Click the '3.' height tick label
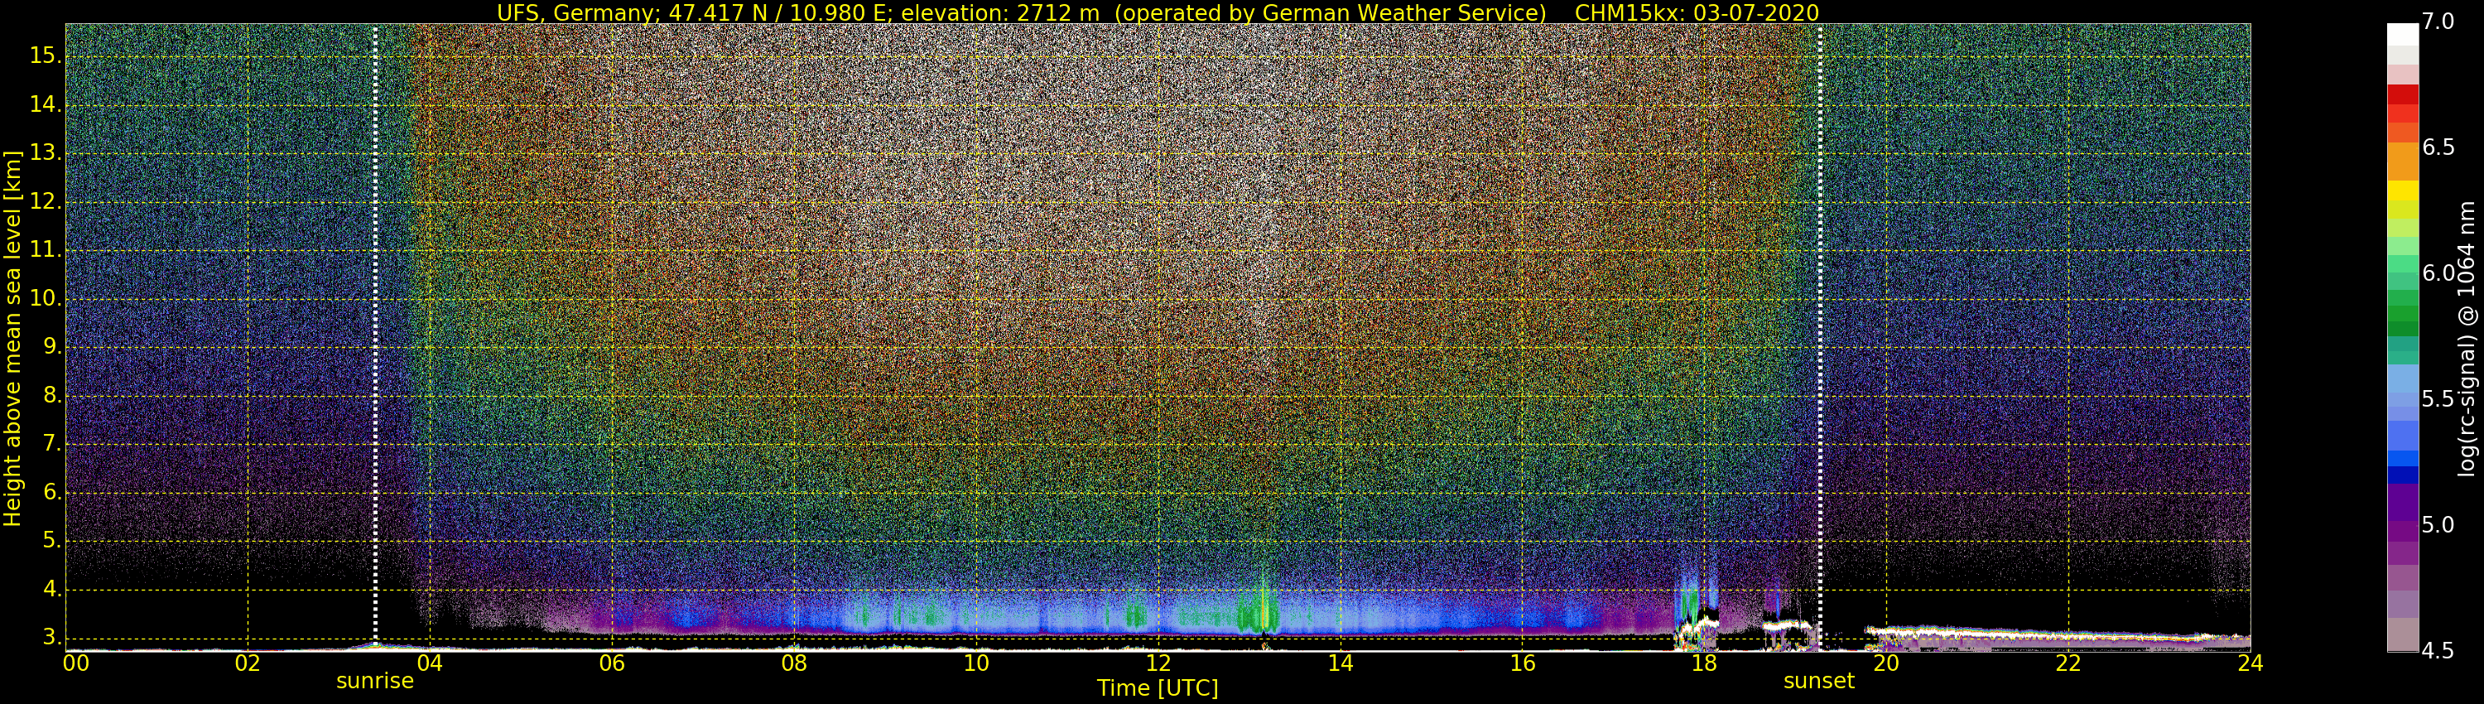Image resolution: width=2484 pixels, height=704 pixels. (51, 638)
